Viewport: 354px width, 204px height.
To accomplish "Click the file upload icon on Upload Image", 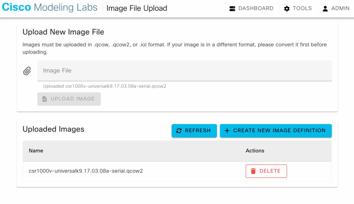I will pyautogui.click(x=45, y=99).
